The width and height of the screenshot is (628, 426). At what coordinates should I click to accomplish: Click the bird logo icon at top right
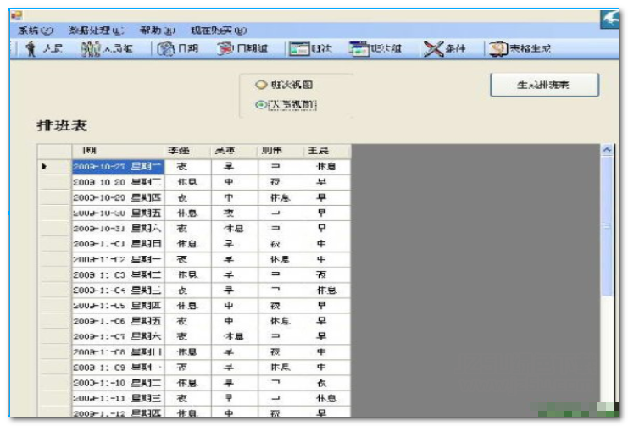tap(609, 19)
